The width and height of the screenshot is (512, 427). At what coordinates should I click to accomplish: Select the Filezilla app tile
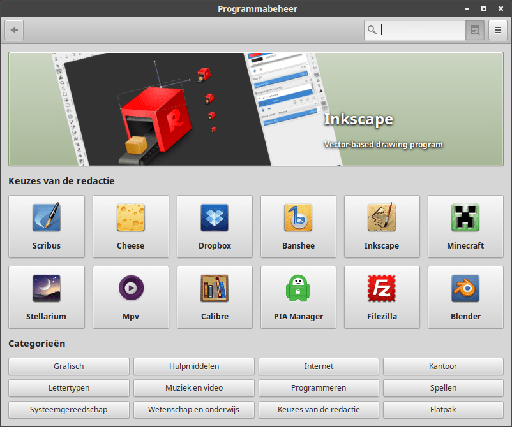coord(382,297)
